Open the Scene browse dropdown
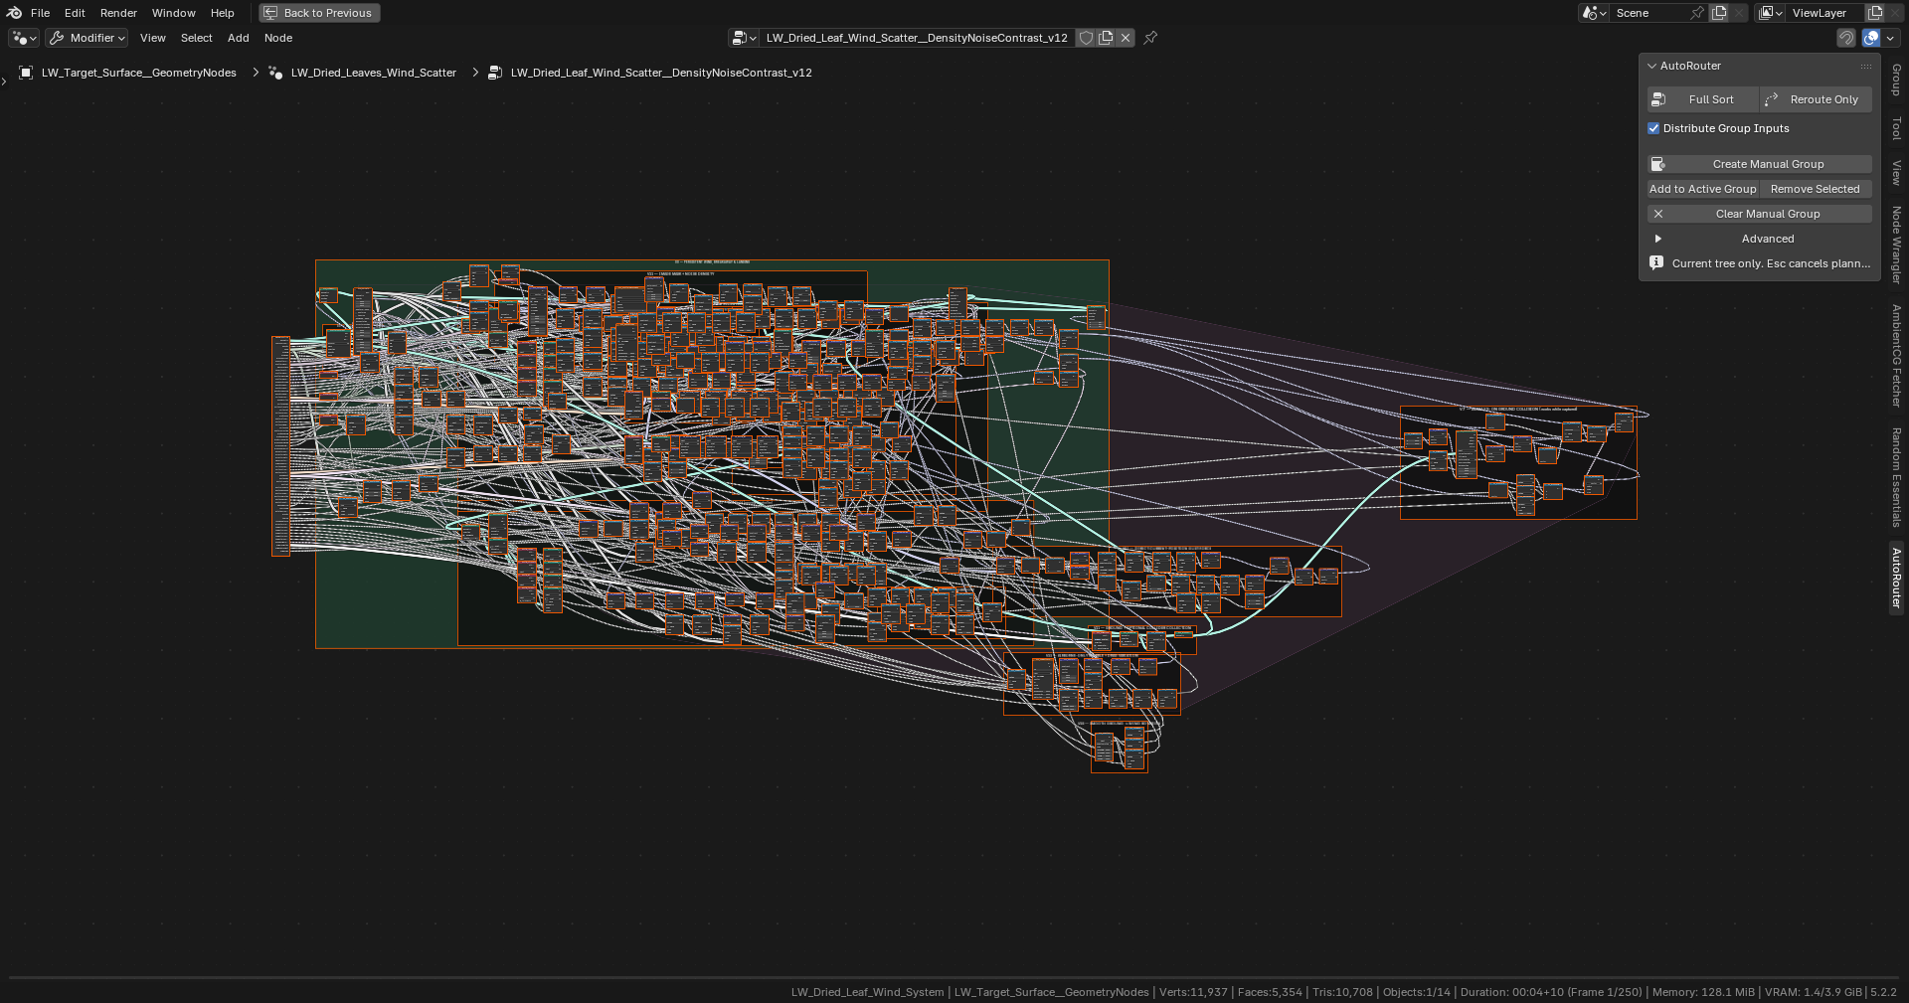Viewport: 1909px width, 1003px height. coord(1594,13)
